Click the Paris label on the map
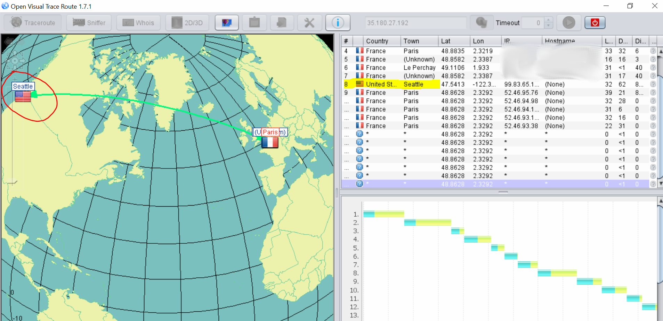Image resolution: width=663 pixels, height=321 pixels. 270,132
